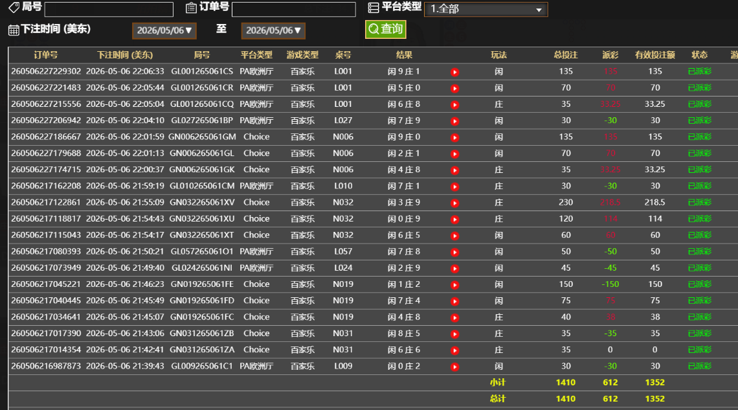Click round number GL009265061C1
The image size is (738, 410).
point(202,366)
